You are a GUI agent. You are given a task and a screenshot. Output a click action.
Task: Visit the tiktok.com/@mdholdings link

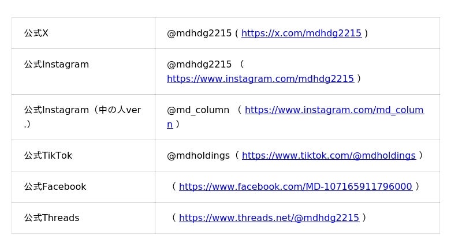click(x=328, y=156)
